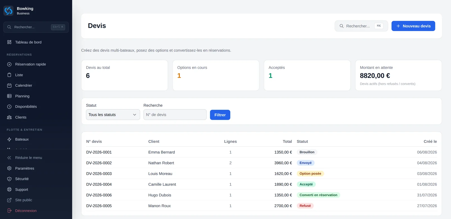Open the Paramètres gear icon
The image size is (451, 219).
(9, 168)
